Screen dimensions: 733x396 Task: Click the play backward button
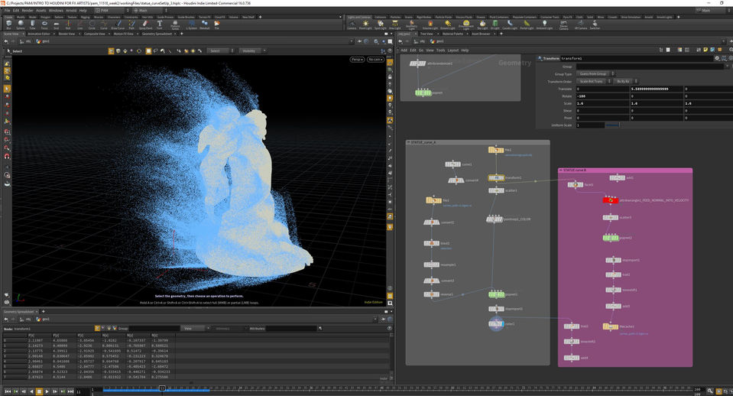[x=31, y=391]
